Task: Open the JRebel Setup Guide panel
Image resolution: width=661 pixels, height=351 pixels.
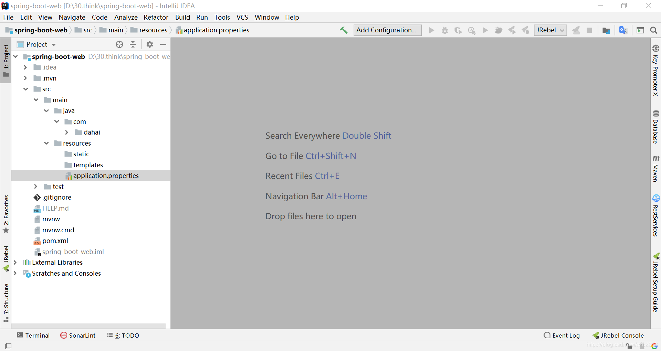Action: click(x=655, y=283)
